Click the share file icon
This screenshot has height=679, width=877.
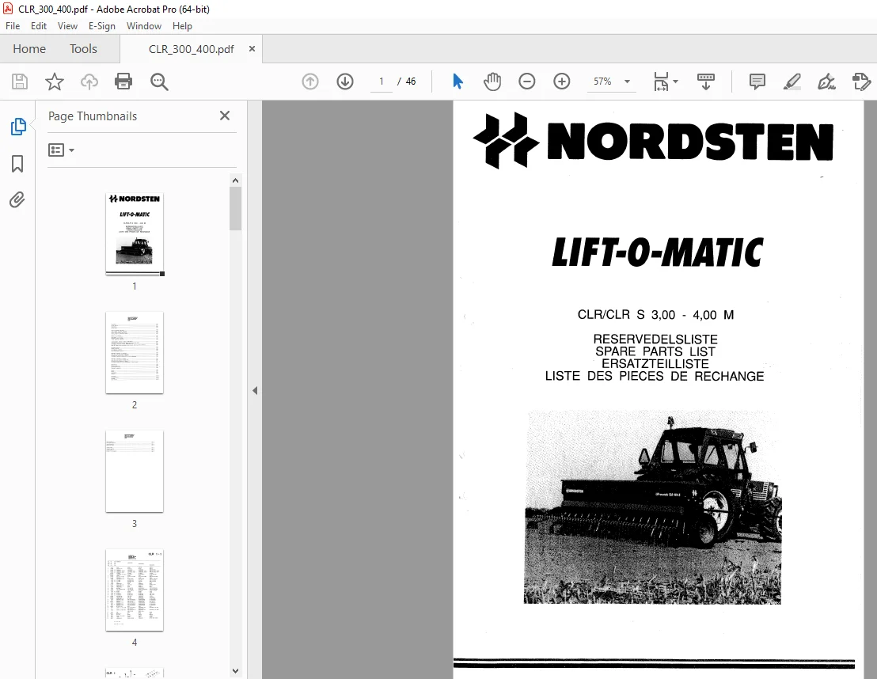861,82
